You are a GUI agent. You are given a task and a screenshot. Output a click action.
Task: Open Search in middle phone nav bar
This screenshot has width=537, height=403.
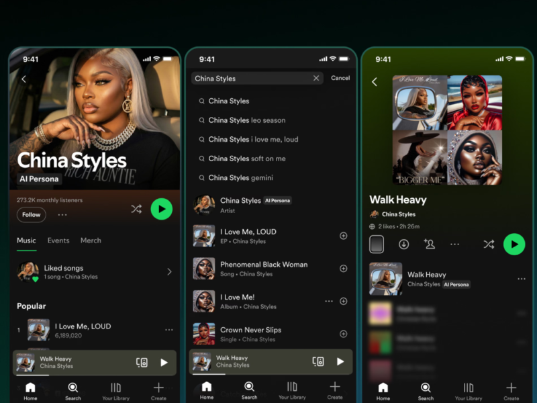point(249,390)
